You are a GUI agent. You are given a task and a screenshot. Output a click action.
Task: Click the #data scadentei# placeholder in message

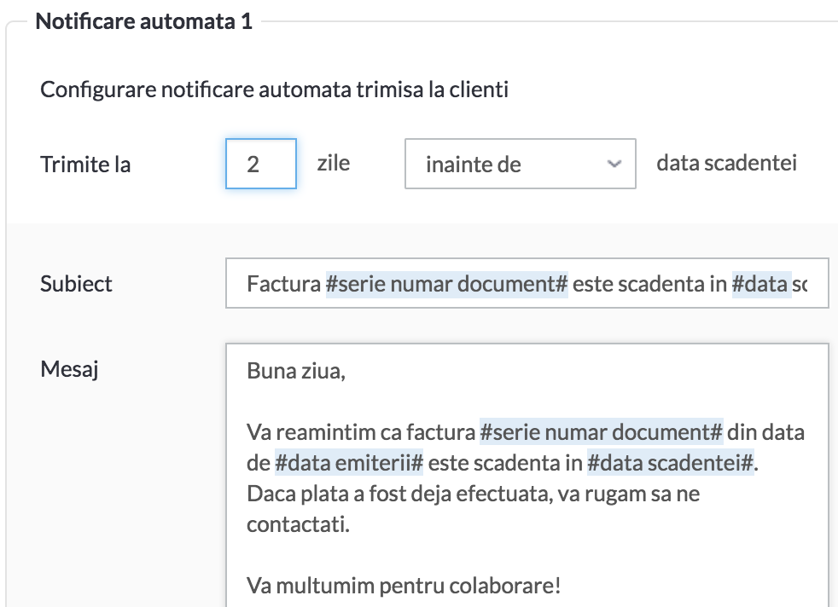(671, 465)
